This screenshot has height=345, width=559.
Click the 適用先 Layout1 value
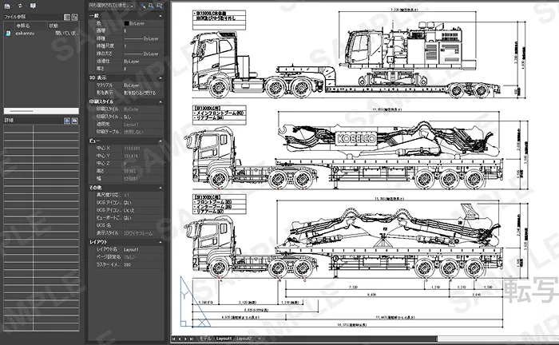pyautogui.click(x=143, y=125)
